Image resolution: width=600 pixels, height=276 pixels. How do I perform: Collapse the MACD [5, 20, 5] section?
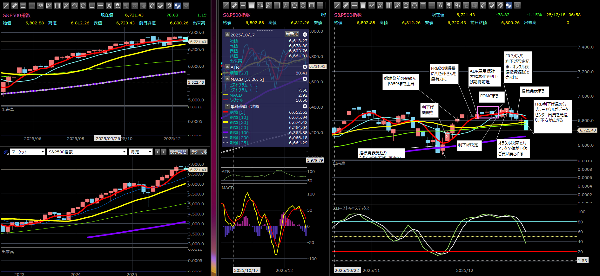coord(227,79)
